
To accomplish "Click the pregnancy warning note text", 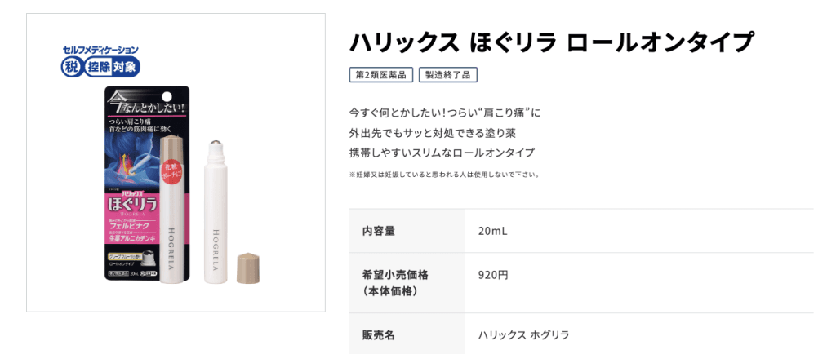I will pos(444,175).
